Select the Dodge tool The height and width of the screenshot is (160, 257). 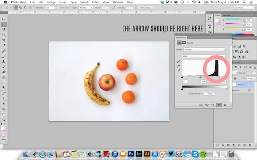(3, 87)
